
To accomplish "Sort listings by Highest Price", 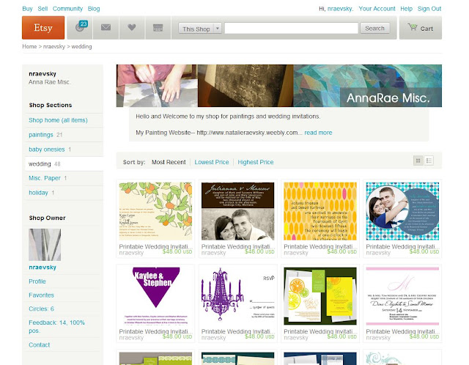I will coord(256,162).
